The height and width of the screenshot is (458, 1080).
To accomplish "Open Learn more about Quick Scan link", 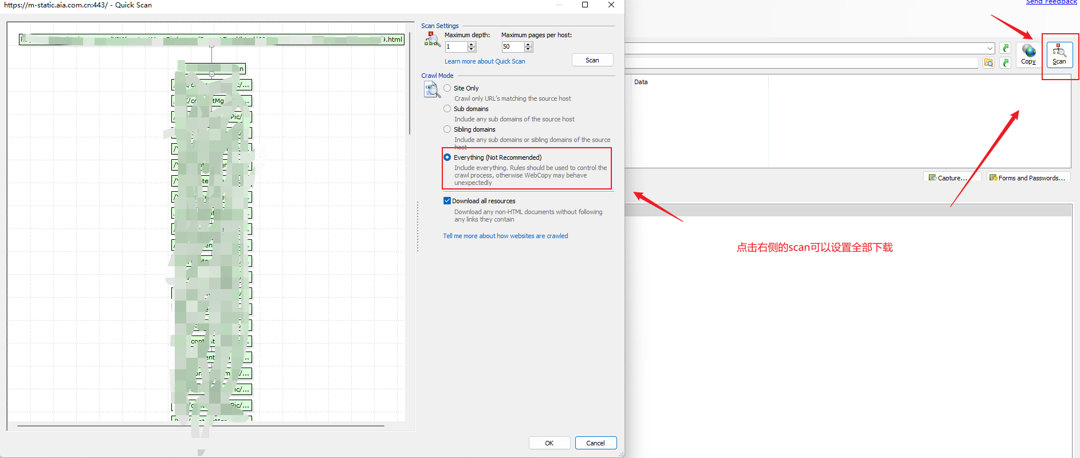I will click(485, 61).
